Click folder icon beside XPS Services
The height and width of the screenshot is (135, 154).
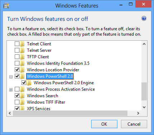click(x=22, y=108)
